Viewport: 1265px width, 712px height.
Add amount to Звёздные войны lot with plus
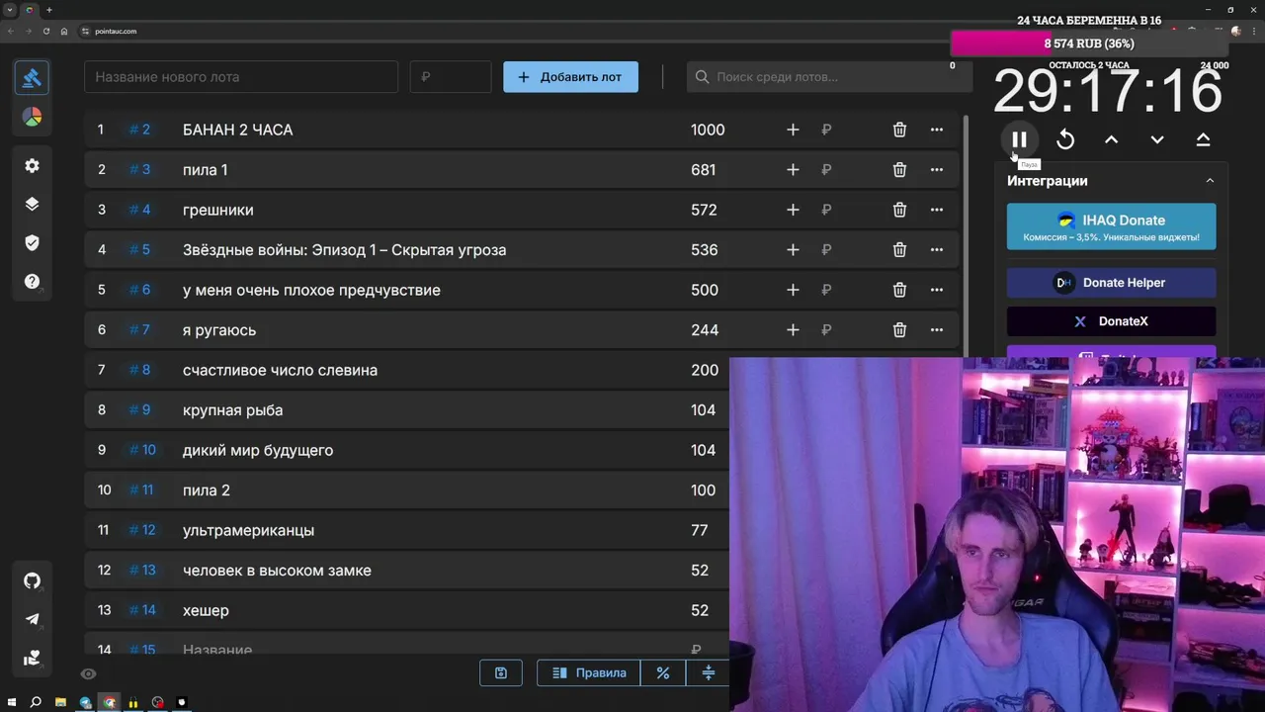793,250
